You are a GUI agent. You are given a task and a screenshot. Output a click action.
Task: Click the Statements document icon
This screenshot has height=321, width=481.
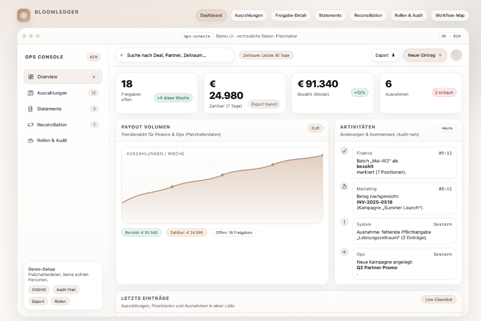(31, 109)
